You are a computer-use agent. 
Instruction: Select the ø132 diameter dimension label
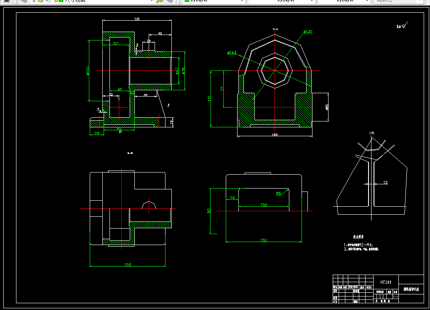[308, 32]
